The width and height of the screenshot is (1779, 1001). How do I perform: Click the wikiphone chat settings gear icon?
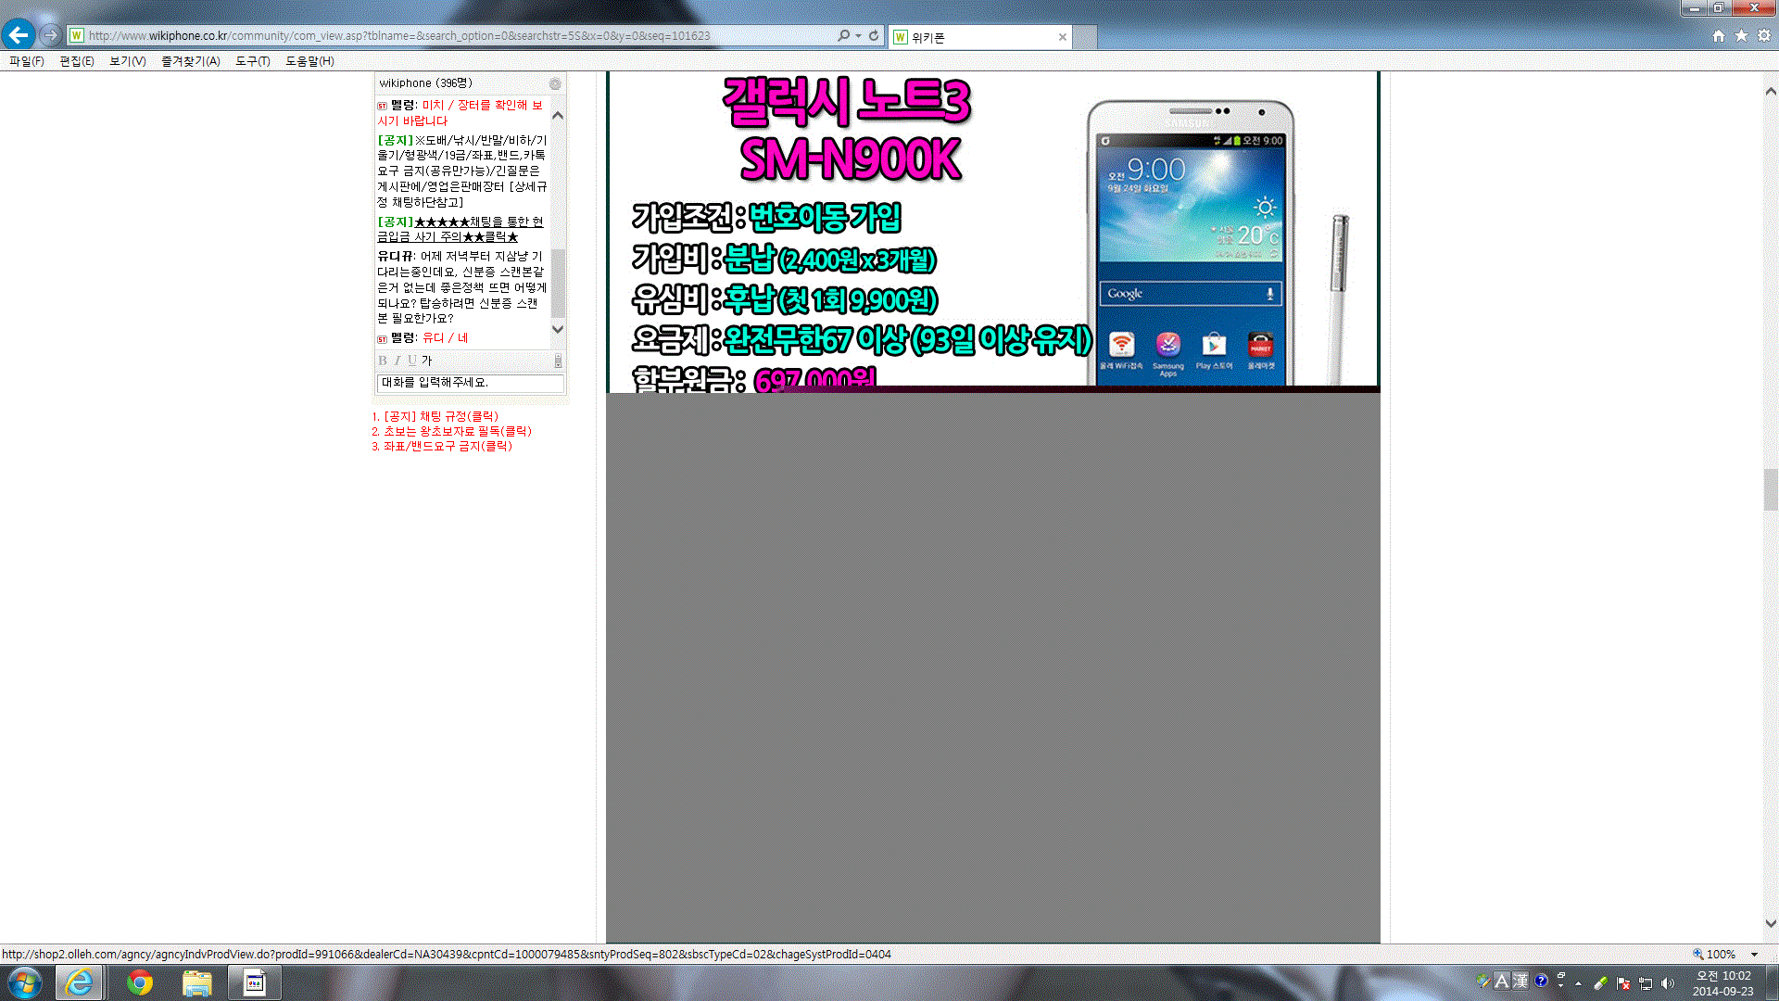(x=555, y=83)
